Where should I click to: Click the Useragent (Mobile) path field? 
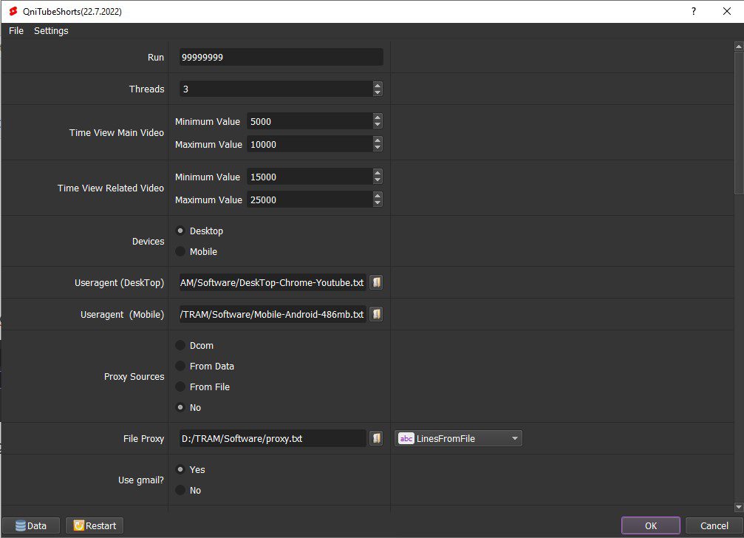click(273, 314)
